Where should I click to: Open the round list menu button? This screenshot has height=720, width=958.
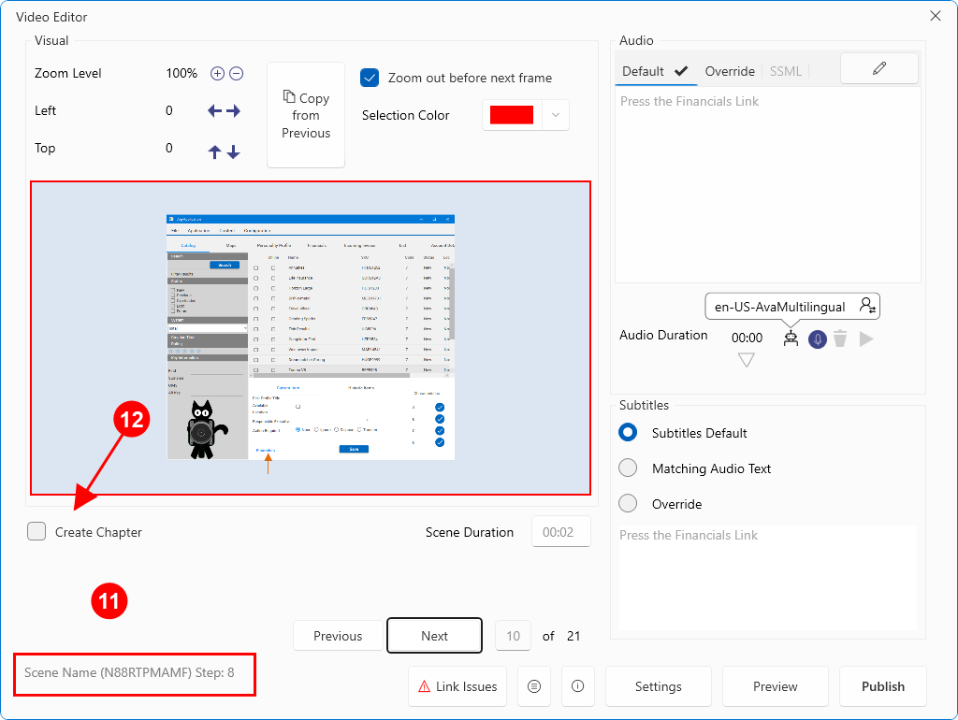[534, 686]
